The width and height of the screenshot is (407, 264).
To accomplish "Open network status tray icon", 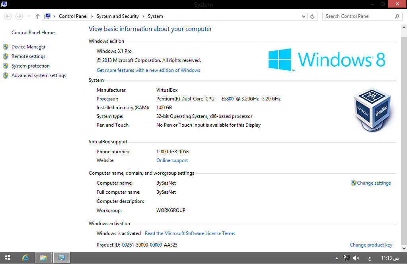I will [347, 258].
